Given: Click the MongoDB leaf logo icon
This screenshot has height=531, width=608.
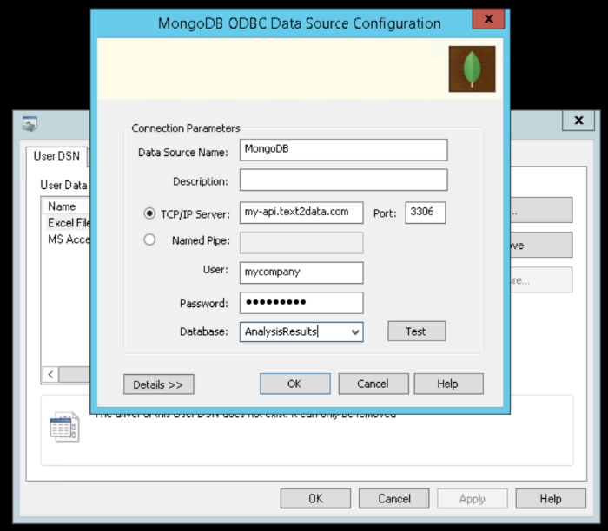Looking at the screenshot, I should pyautogui.click(x=472, y=69).
